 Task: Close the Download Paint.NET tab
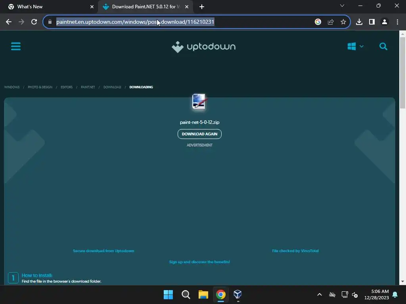coord(187,7)
